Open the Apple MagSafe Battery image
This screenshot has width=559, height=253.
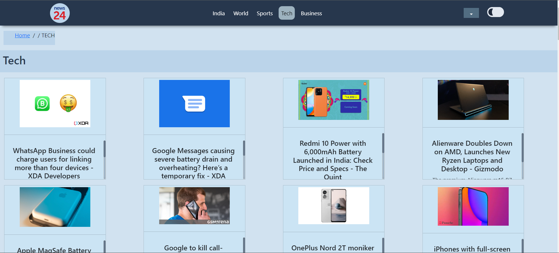point(55,207)
